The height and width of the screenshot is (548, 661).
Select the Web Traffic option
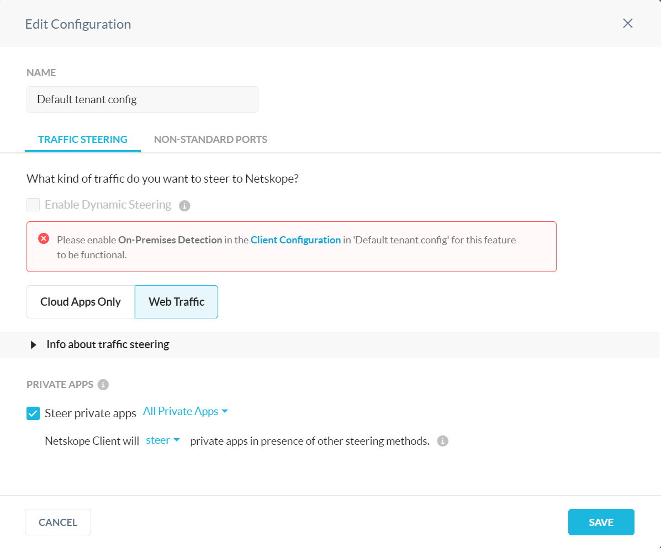pos(176,302)
